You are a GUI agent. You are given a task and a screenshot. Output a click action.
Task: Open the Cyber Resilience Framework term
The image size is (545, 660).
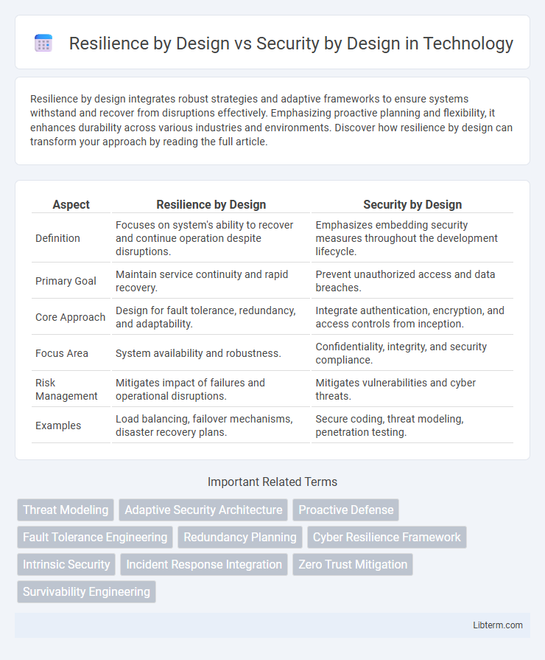click(387, 537)
